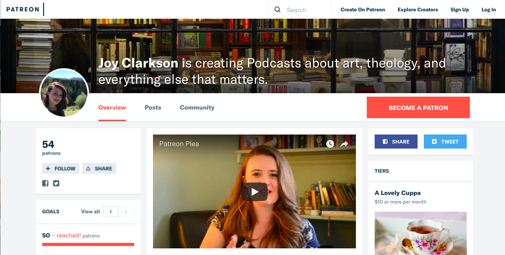This screenshot has width=505, height=255.
Task: Open Create On Patreon link
Action: 363,10
